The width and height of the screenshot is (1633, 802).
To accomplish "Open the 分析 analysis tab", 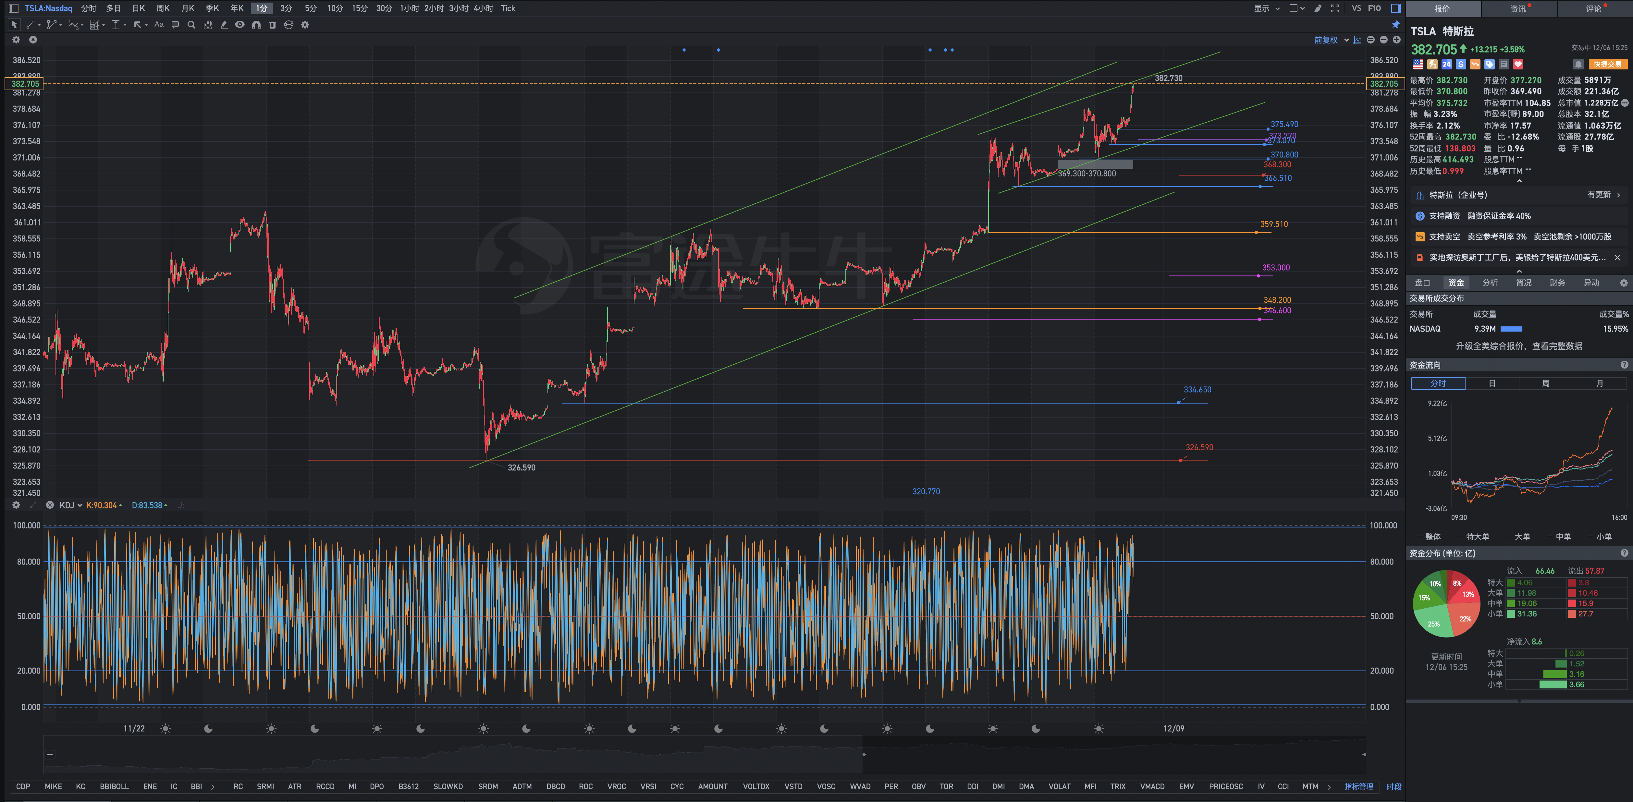I will pyautogui.click(x=1490, y=283).
